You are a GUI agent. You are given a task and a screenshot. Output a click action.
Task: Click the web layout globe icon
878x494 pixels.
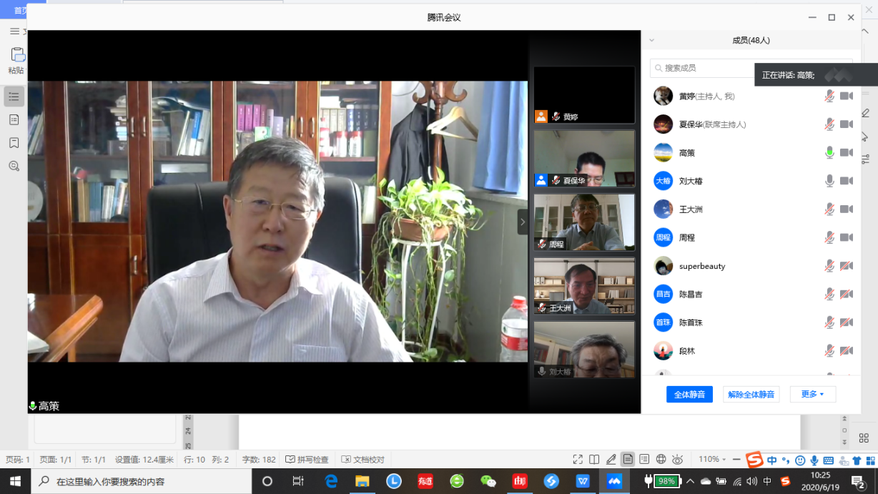[x=661, y=459]
